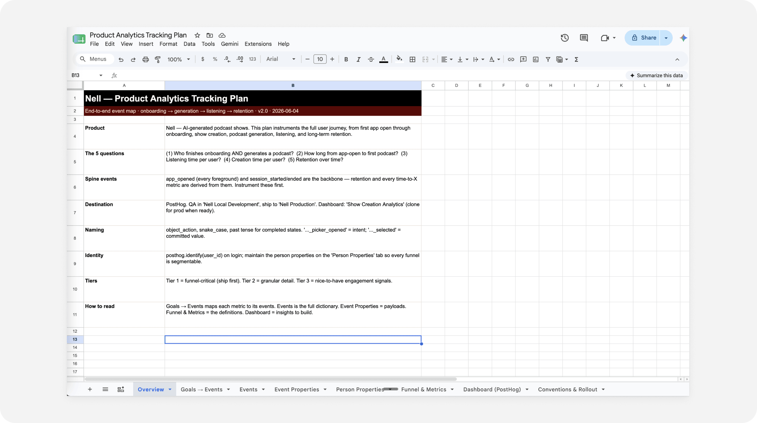This screenshot has width=757, height=423.
Task: Toggle strikethrough formatting
Action: point(371,59)
